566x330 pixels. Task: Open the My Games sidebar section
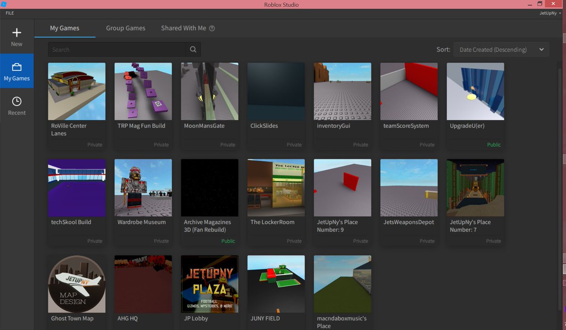click(17, 71)
